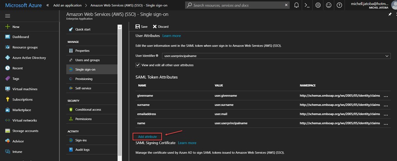Open ellipsis menu for surname row

click(x=386, y=105)
